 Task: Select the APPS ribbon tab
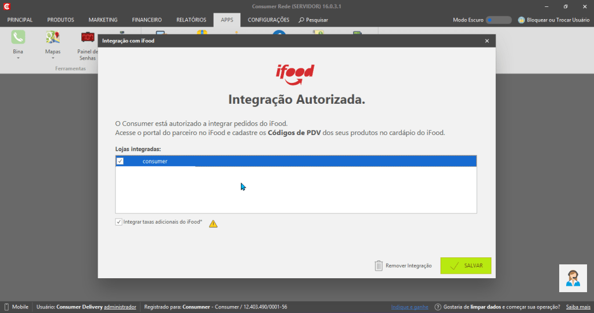click(227, 20)
